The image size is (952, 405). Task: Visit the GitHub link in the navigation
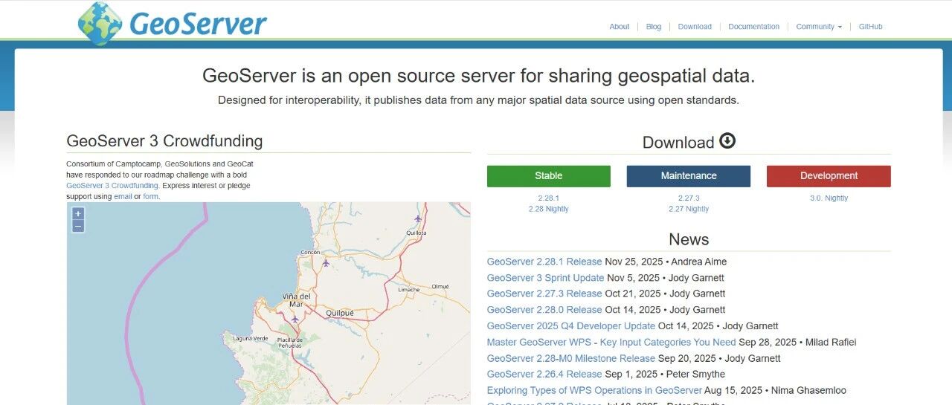click(871, 27)
